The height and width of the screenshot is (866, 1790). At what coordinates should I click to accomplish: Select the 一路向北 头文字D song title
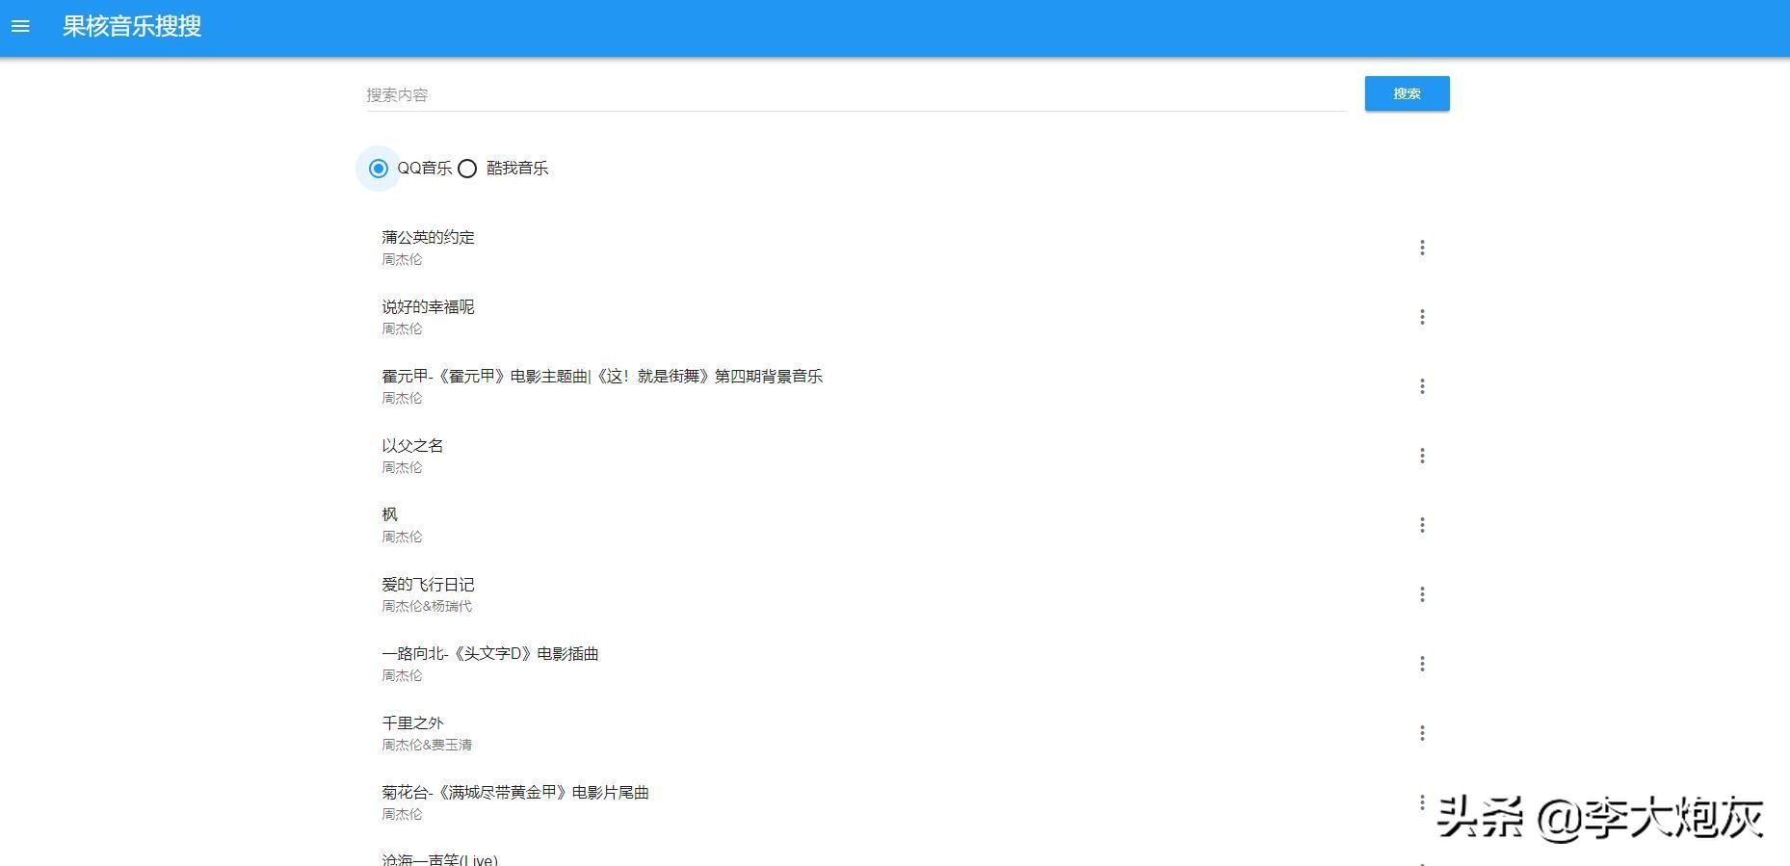click(x=490, y=653)
